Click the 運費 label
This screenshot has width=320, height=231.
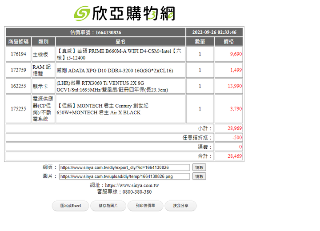point(205,147)
